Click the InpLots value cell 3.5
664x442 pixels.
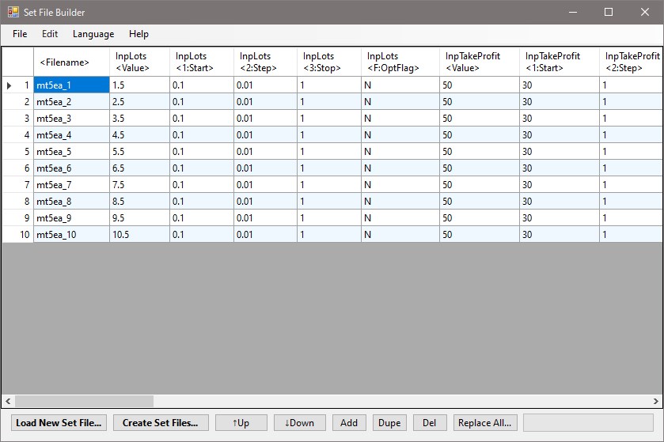click(139, 118)
